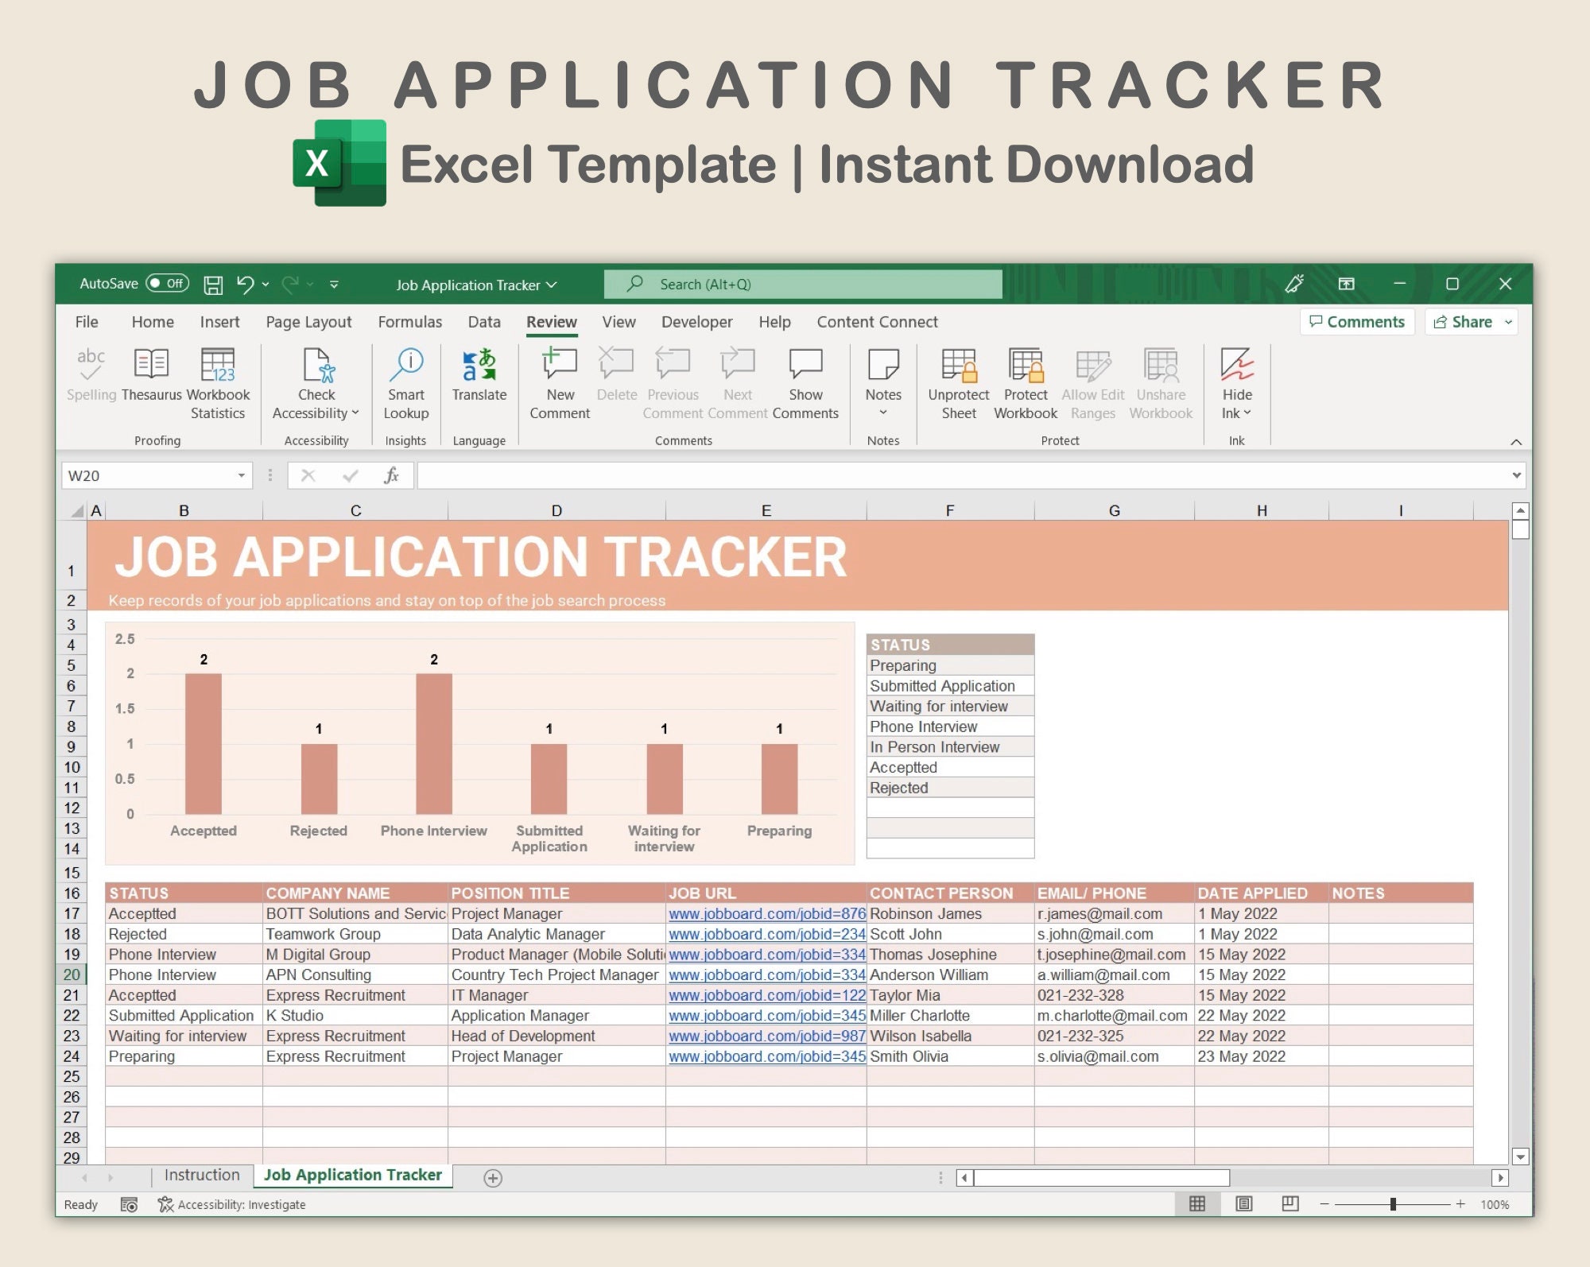Image resolution: width=1590 pixels, height=1267 pixels.
Task: Click the Insert Function fx icon
Action: coord(391,475)
